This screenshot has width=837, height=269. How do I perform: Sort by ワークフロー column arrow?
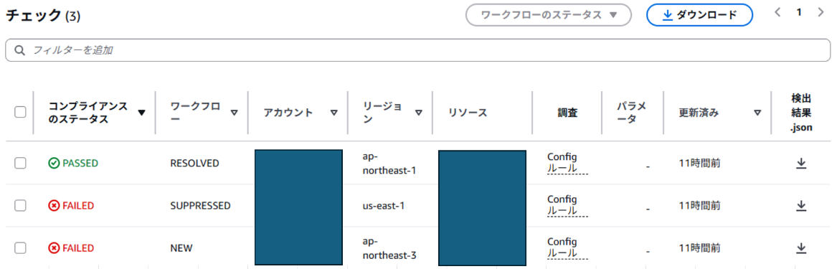coord(234,113)
